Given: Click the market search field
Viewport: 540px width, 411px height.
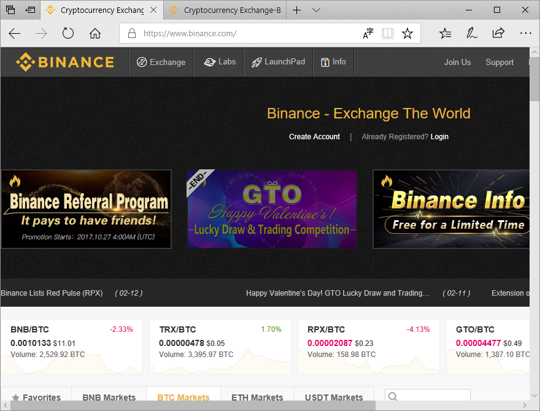Looking at the screenshot, I should tap(427, 396).
